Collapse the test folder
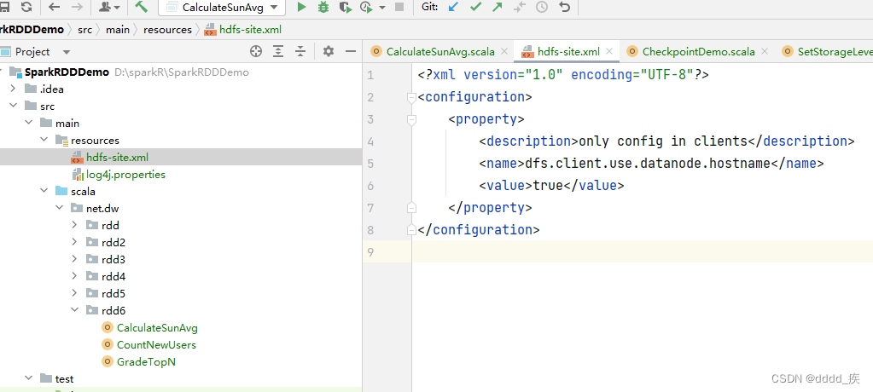The height and width of the screenshot is (392, 873). coord(28,378)
